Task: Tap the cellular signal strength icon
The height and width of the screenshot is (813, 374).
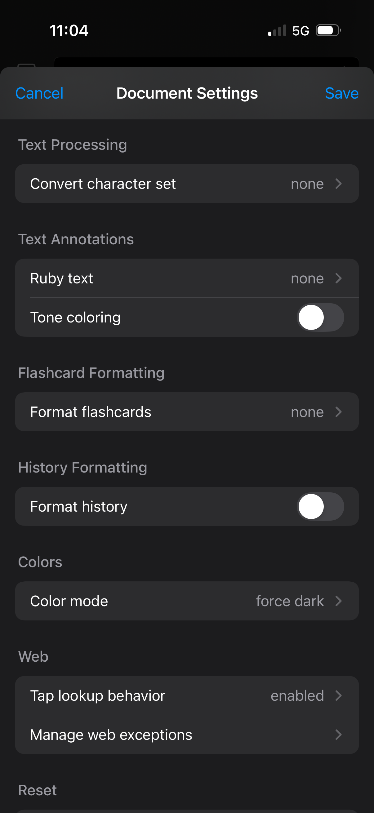Action: click(277, 31)
